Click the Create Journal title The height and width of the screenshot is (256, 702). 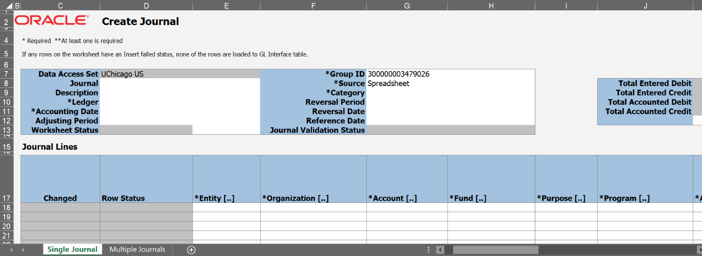pyautogui.click(x=140, y=22)
